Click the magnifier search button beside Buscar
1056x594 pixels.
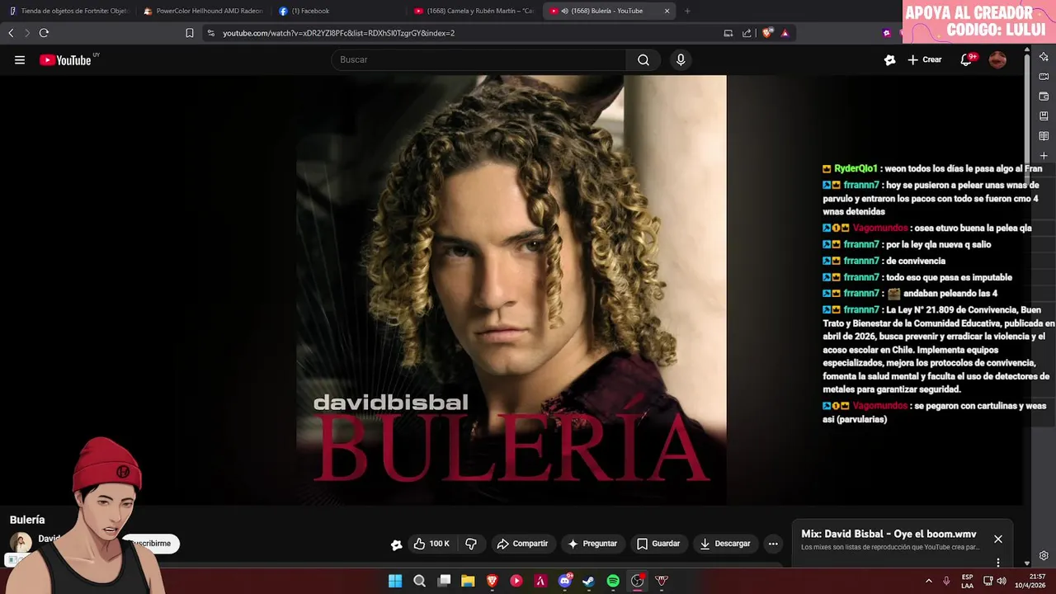point(643,59)
